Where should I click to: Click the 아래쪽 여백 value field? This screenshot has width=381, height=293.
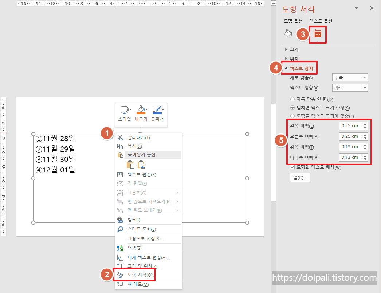pos(351,157)
